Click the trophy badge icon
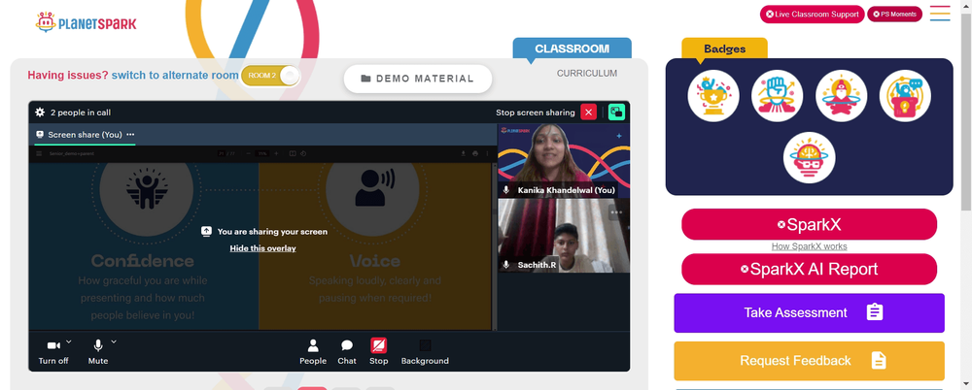 [x=712, y=96]
